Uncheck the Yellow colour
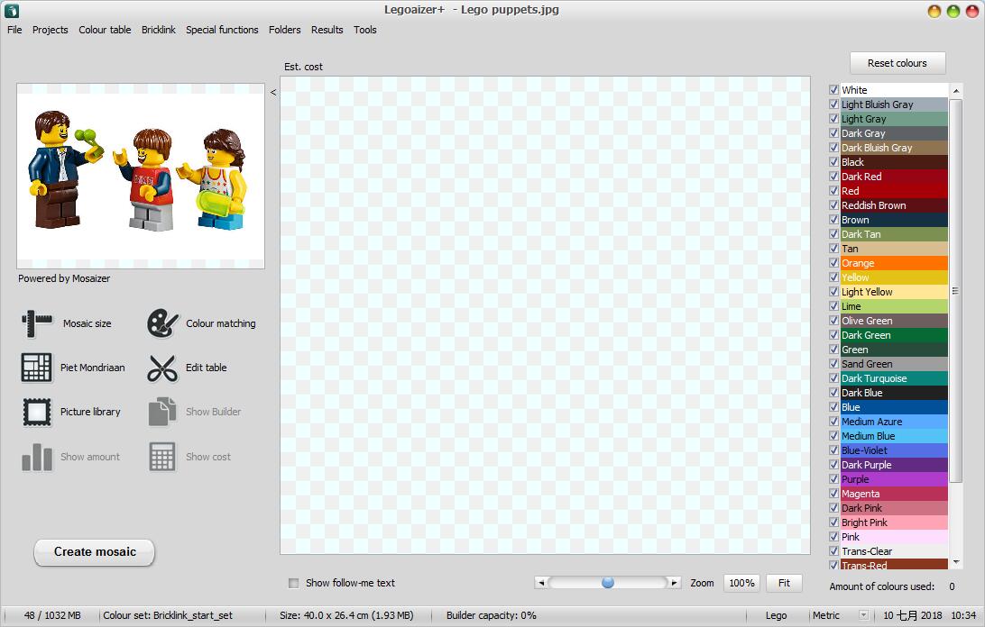Screen dimensions: 985x627 tap(833, 277)
